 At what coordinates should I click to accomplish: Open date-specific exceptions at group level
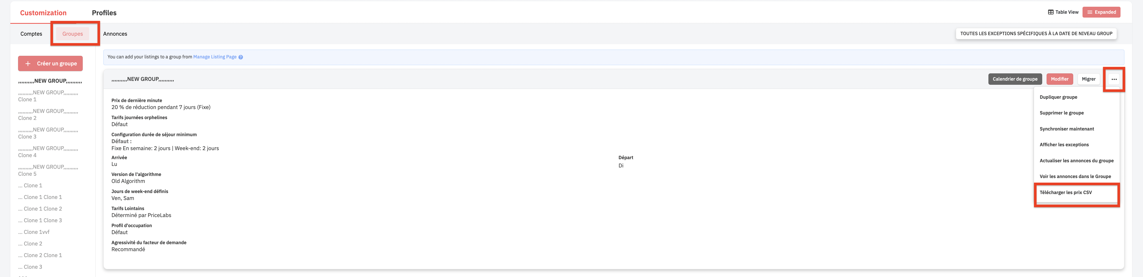(x=1036, y=33)
